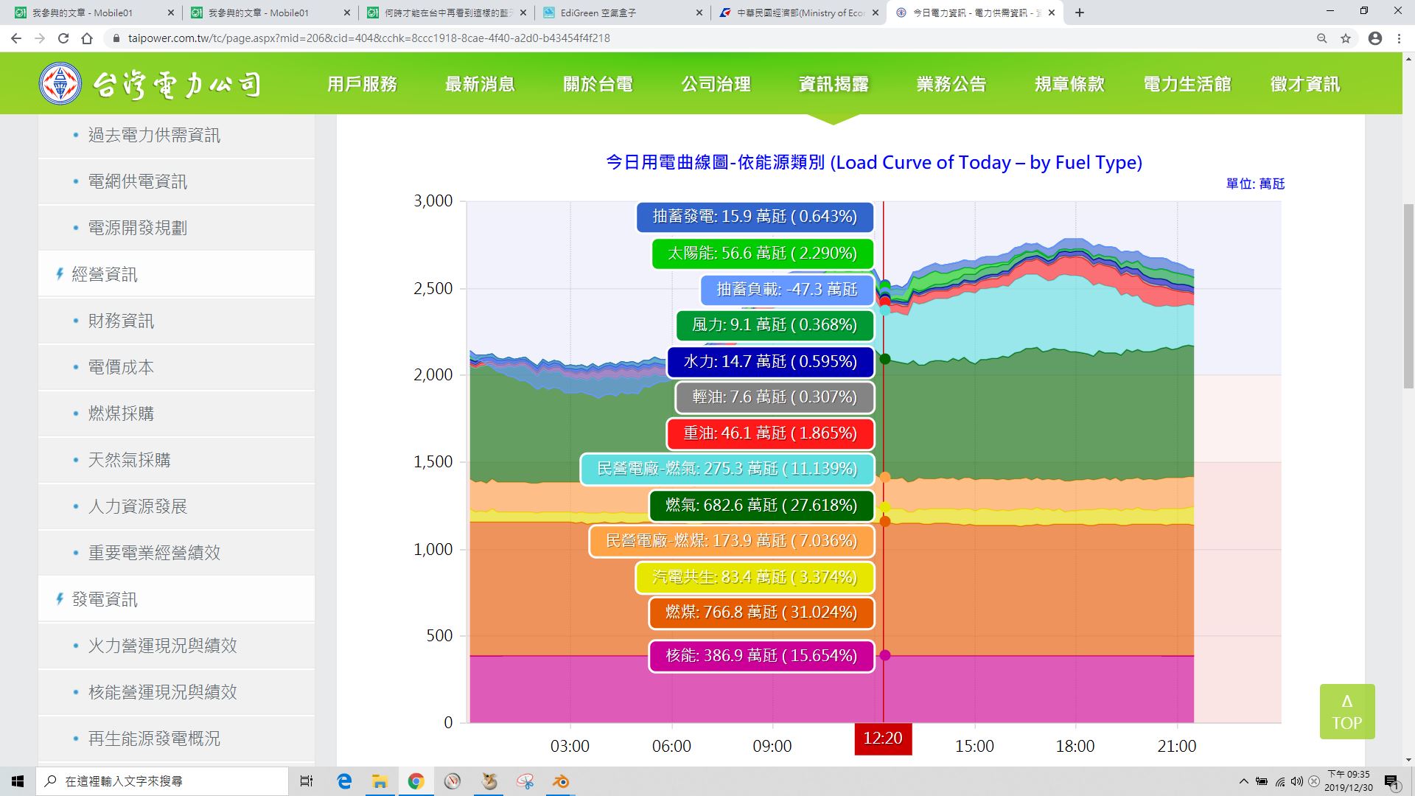Open Windows Start menu

[18, 781]
